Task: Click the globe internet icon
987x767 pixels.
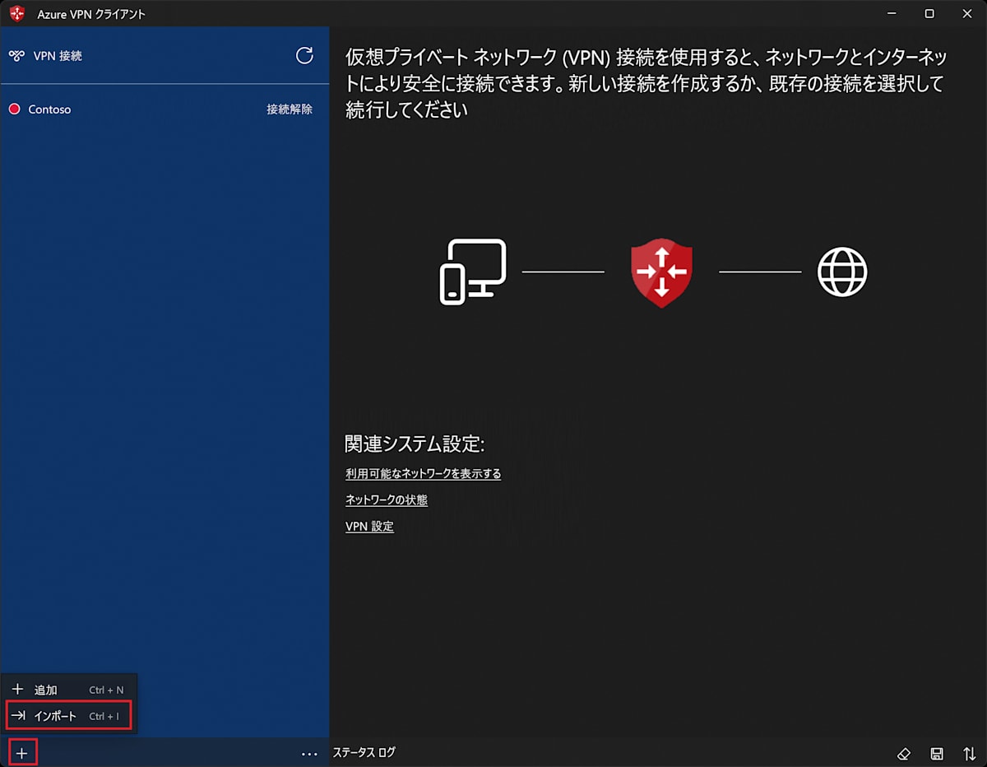Action: click(842, 272)
